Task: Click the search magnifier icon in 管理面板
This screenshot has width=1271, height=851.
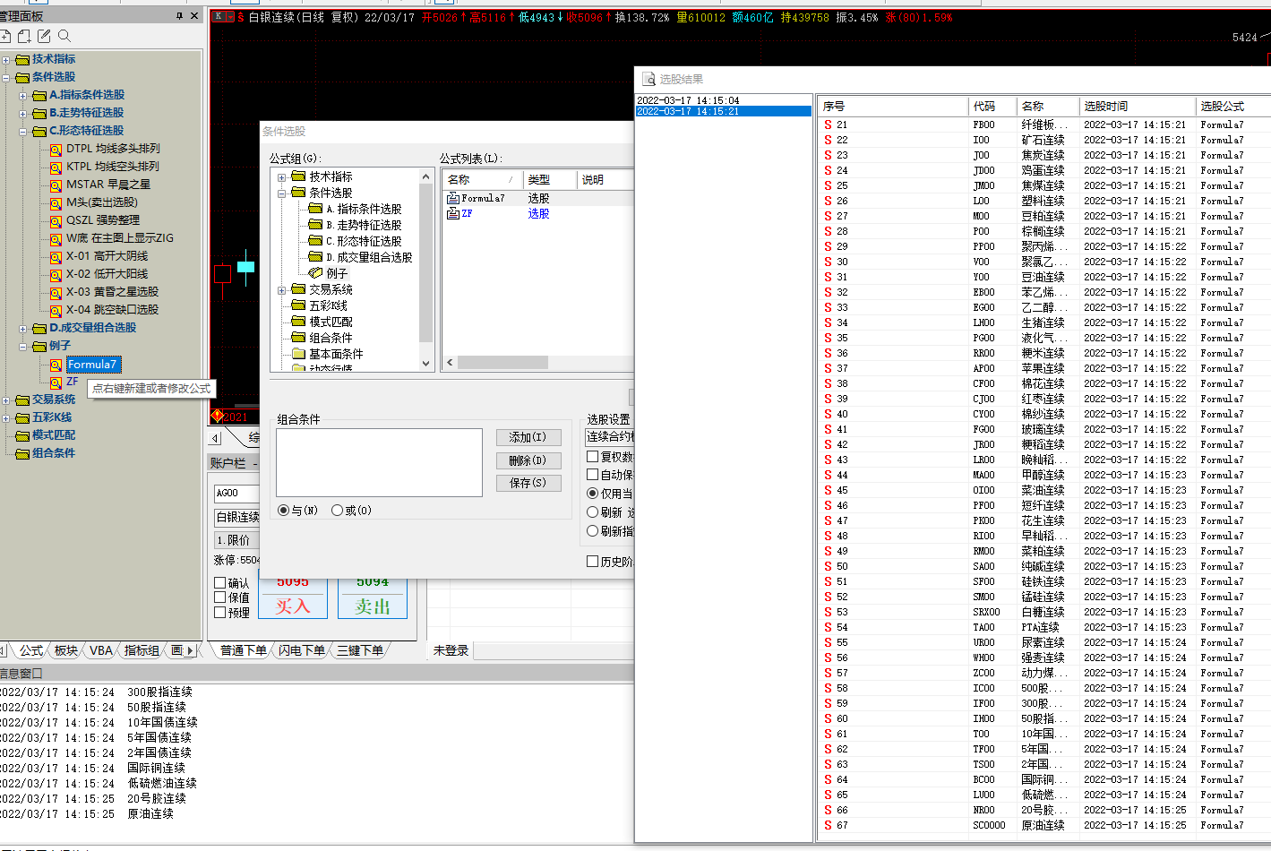Action: (x=64, y=36)
